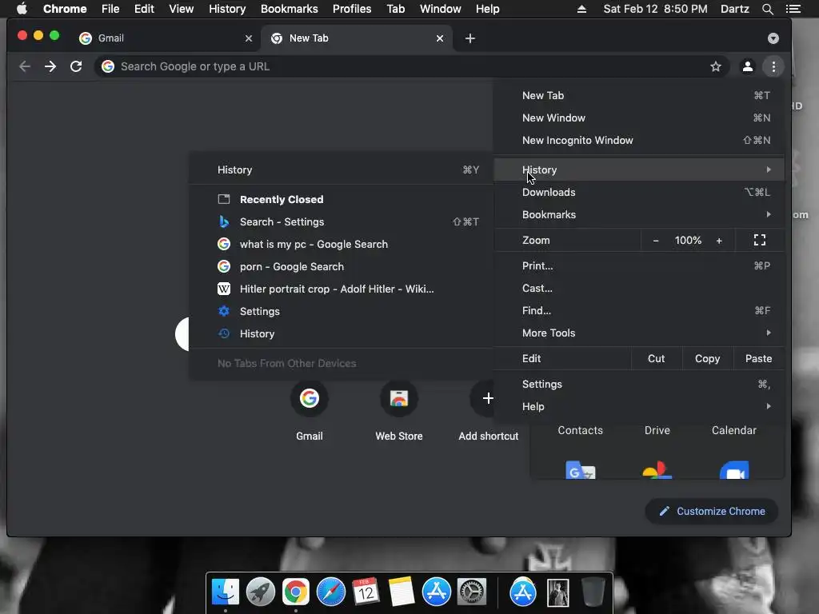Screen dimensions: 819x614
Task: Click the forward navigation arrow
Action: tap(50, 66)
